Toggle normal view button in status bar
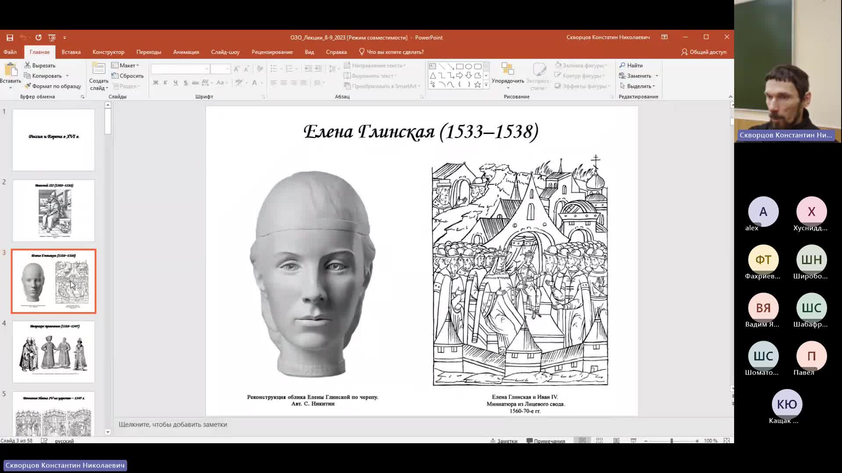The image size is (842, 473). tap(582, 441)
